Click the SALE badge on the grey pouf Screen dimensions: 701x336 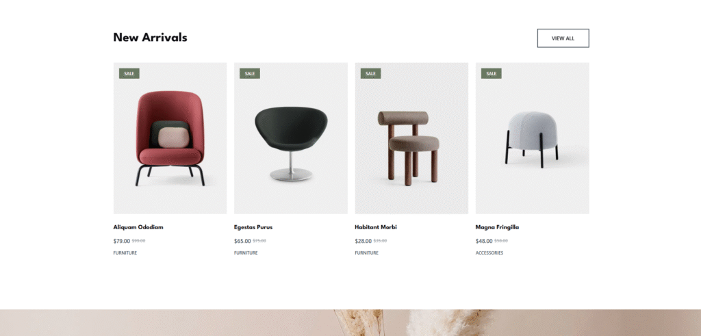492,74
